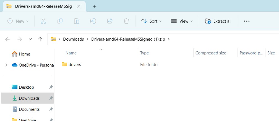
Task: Show recent locations dropdown arrow
Action: 30,39
